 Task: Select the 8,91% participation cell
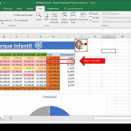67,82
